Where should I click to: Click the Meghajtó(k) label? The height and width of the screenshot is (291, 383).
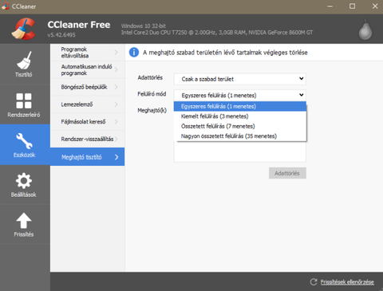pyautogui.click(x=152, y=110)
